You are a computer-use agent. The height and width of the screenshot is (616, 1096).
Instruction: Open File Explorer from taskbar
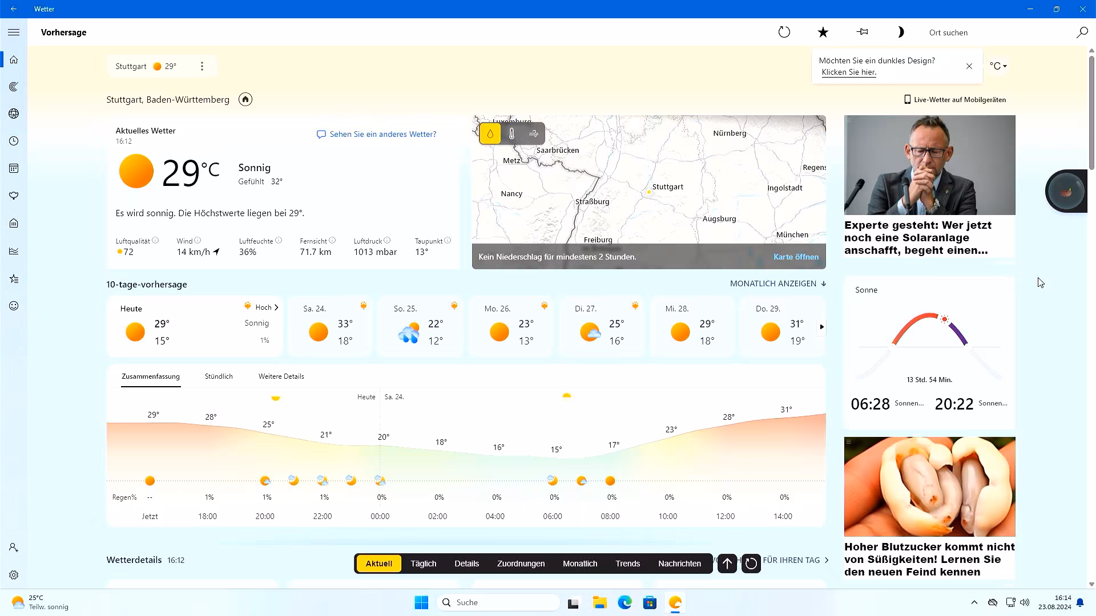coord(599,602)
